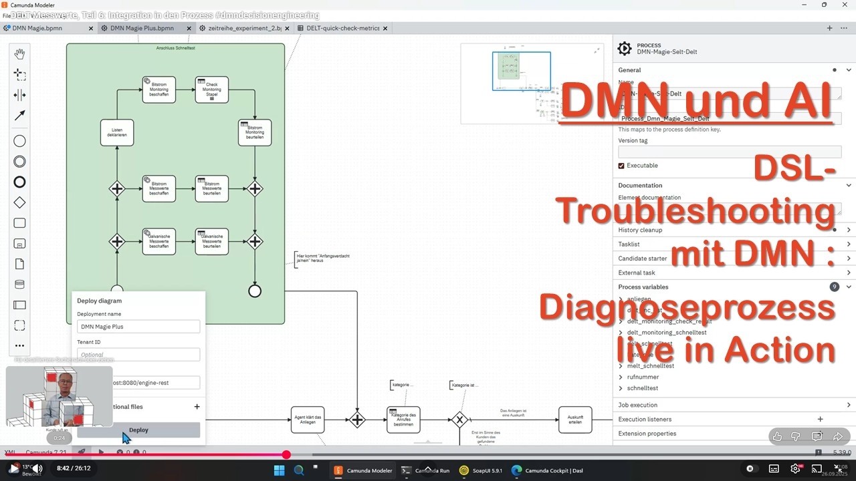Click the rocket deploy icon in status bar
The height and width of the screenshot is (481, 856).
pyautogui.click(x=82, y=452)
